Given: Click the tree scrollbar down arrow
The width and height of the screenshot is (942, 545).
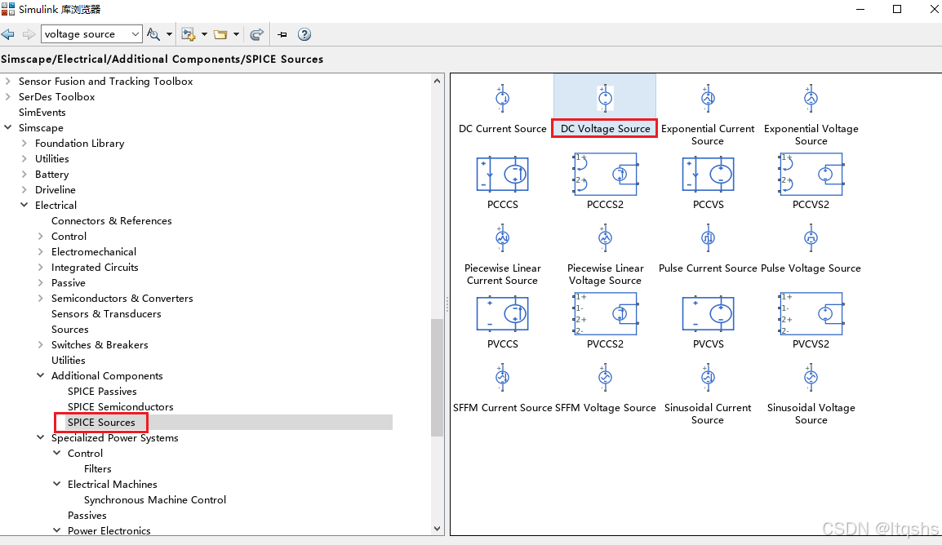Looking at the screenshot, I should point(437,529).
